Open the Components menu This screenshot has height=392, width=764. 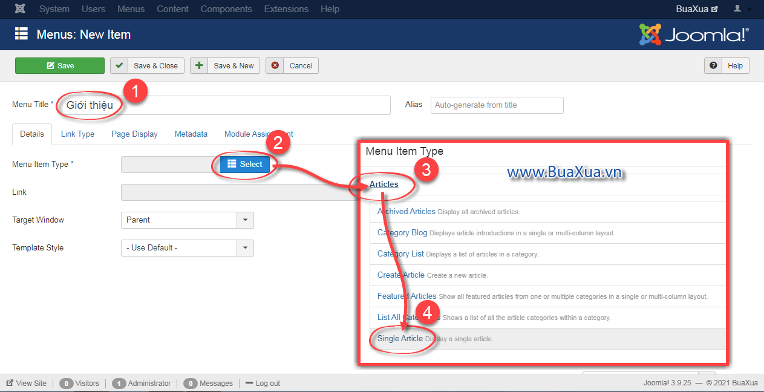[x=226, y=9]
